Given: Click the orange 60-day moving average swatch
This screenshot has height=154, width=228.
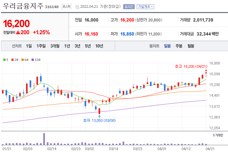Looking at the screenshot, I should (x=22, y=60).
